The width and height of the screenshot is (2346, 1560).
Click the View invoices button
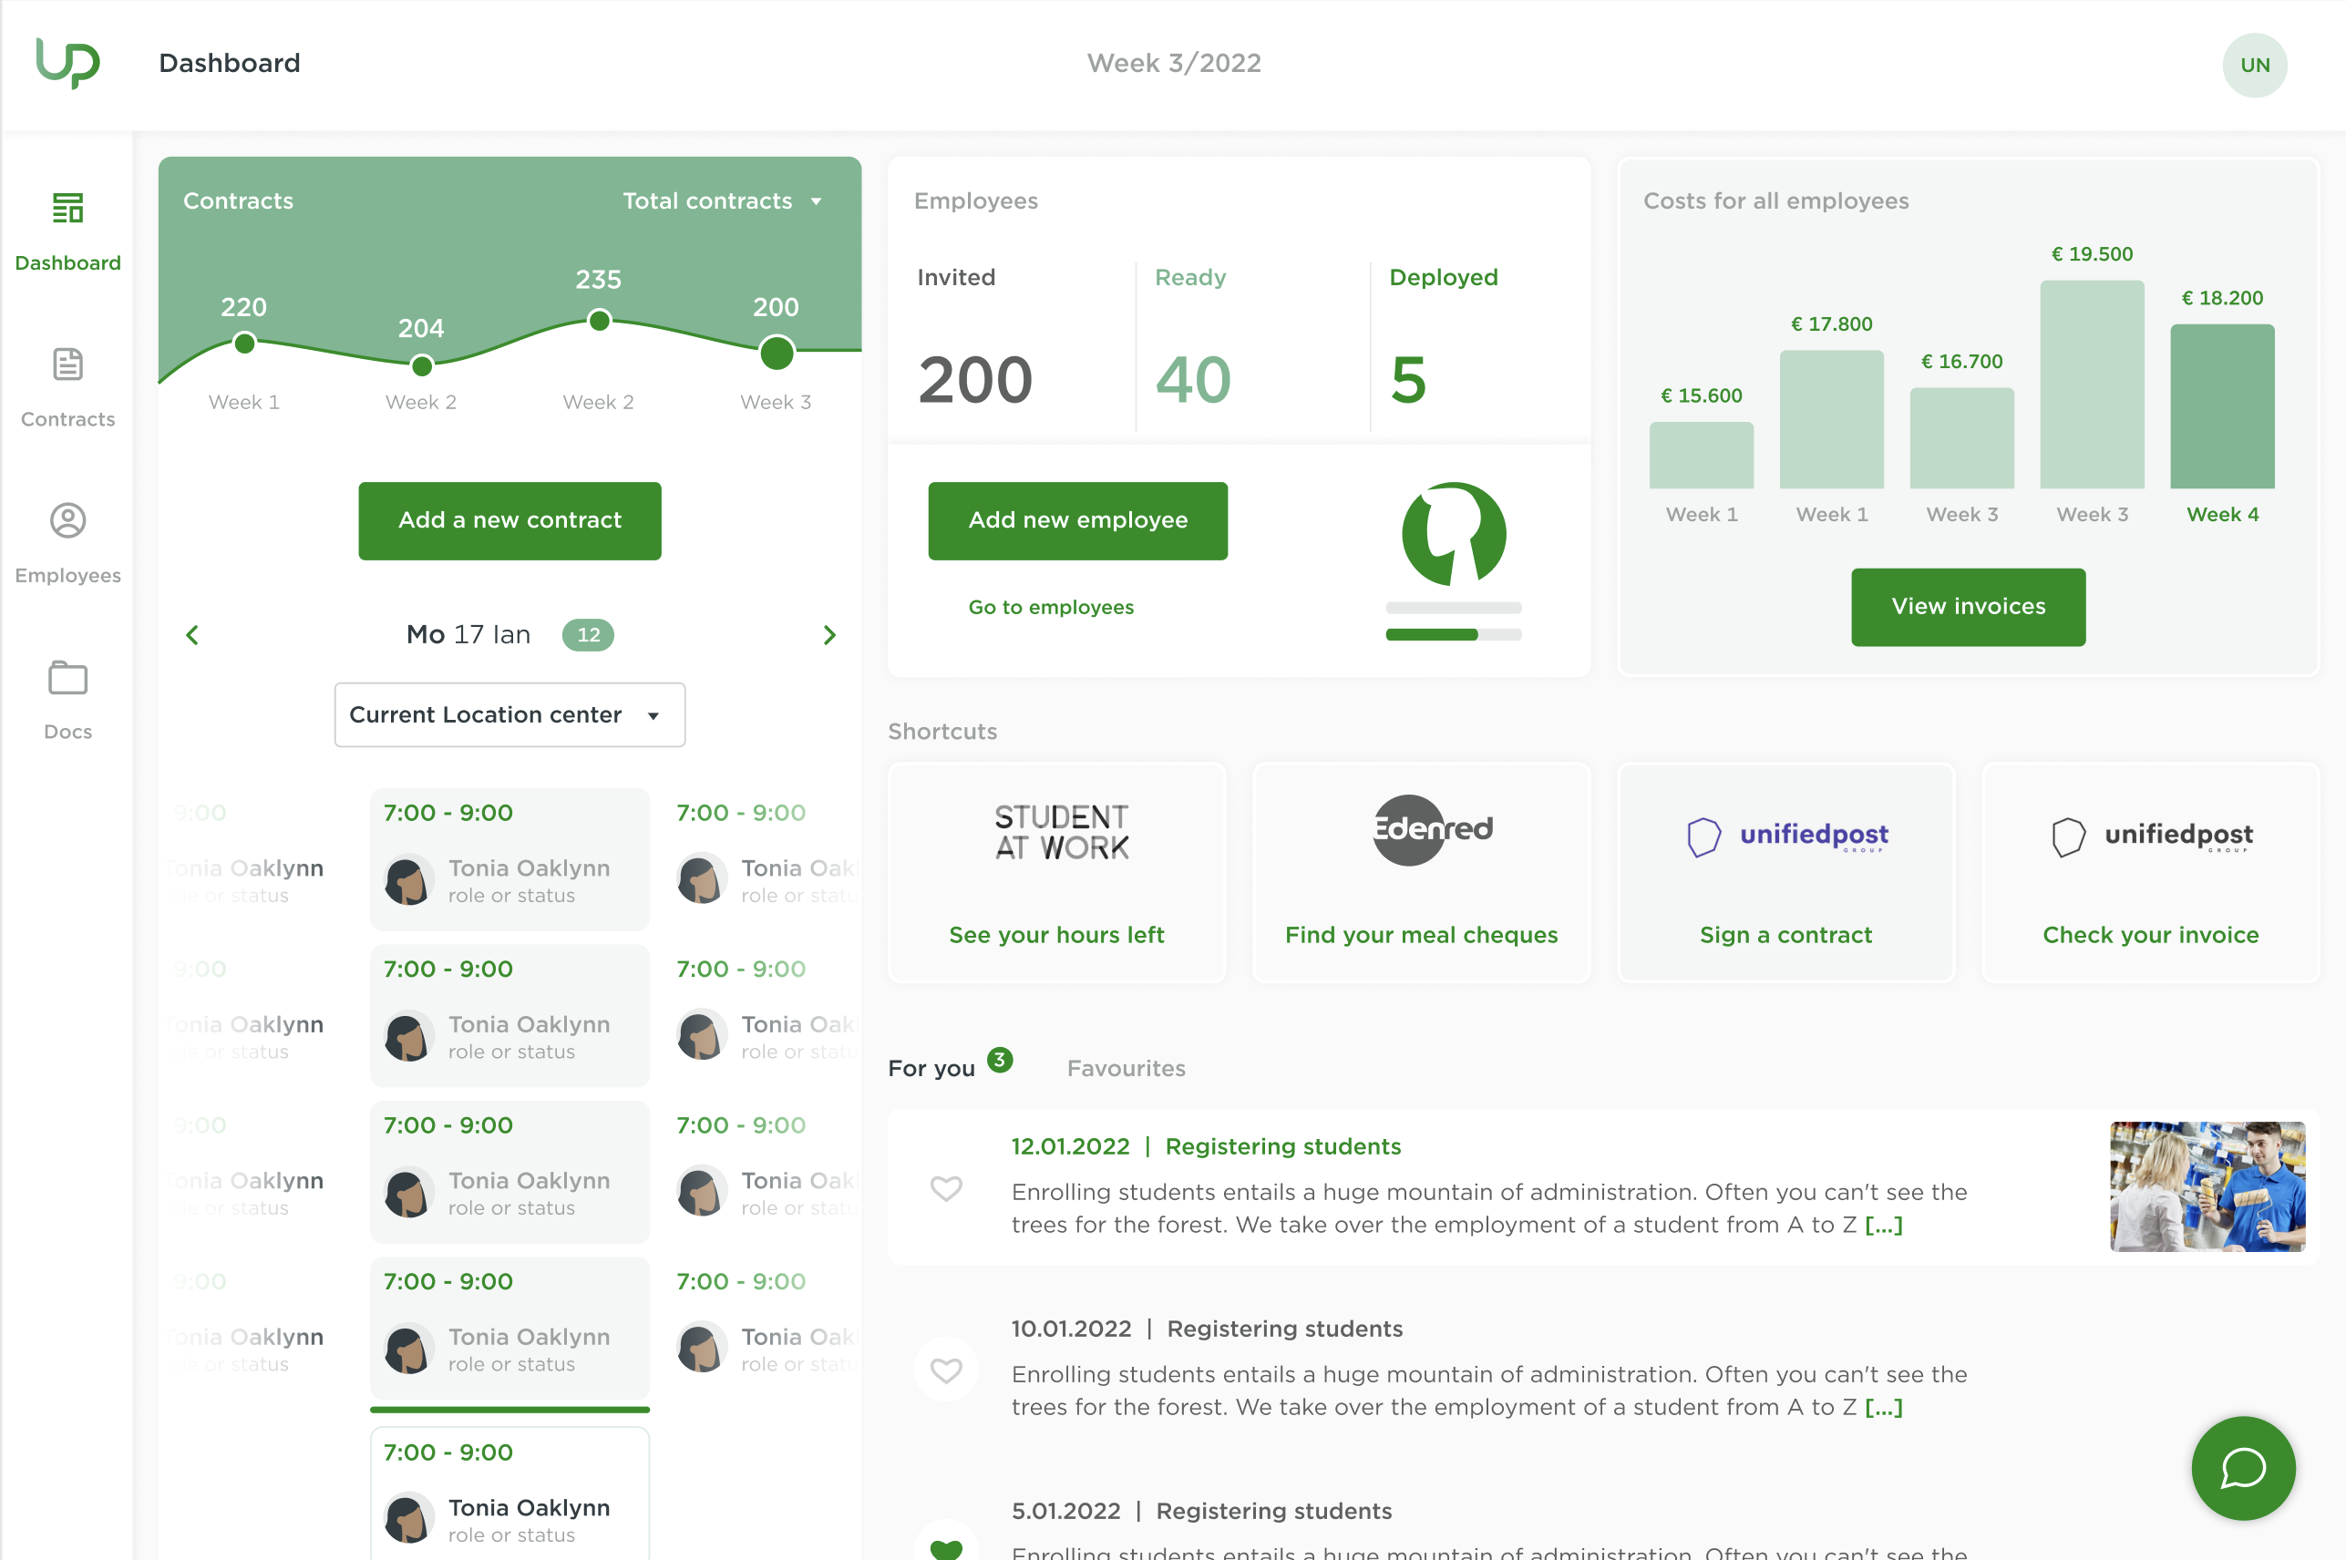point(1967,607)
